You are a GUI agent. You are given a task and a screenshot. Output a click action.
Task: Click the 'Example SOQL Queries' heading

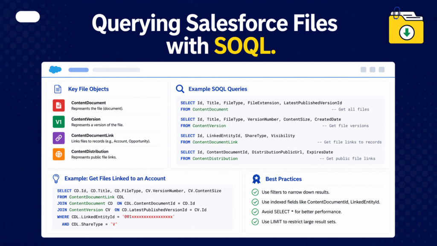pyautogui.click(x=218, y=89)
